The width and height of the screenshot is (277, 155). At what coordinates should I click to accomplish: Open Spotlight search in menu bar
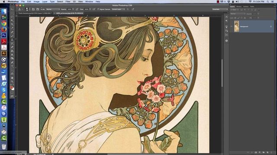[x=268, y=1]
